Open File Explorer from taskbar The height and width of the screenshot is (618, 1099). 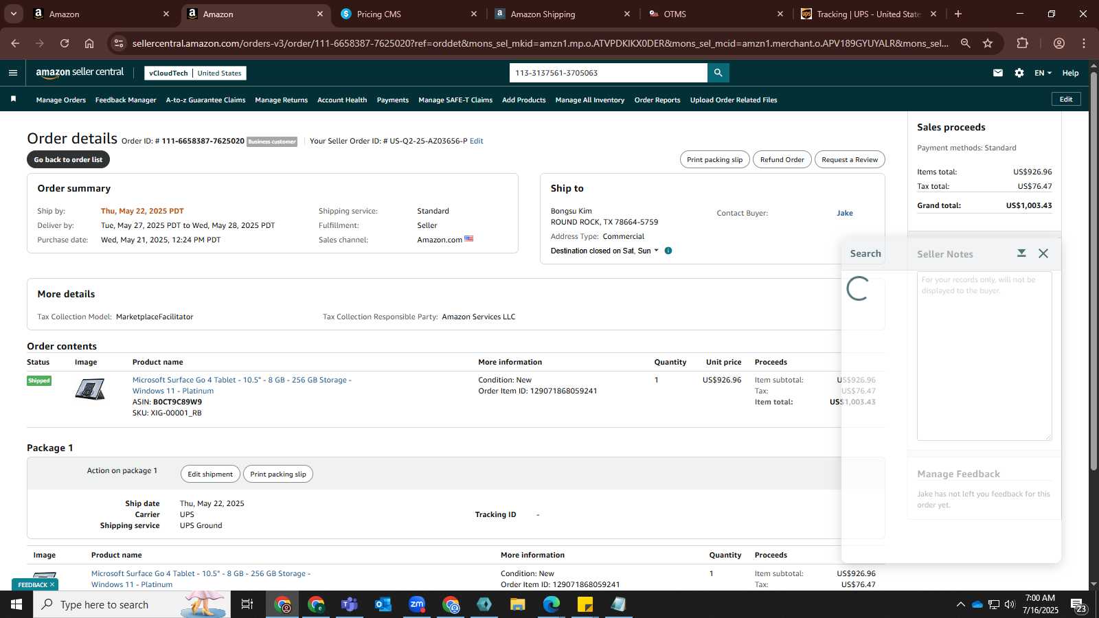[x=518, y=604]
